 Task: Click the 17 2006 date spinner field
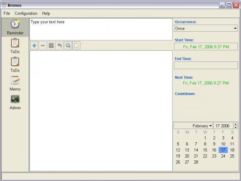coord(223,126)
